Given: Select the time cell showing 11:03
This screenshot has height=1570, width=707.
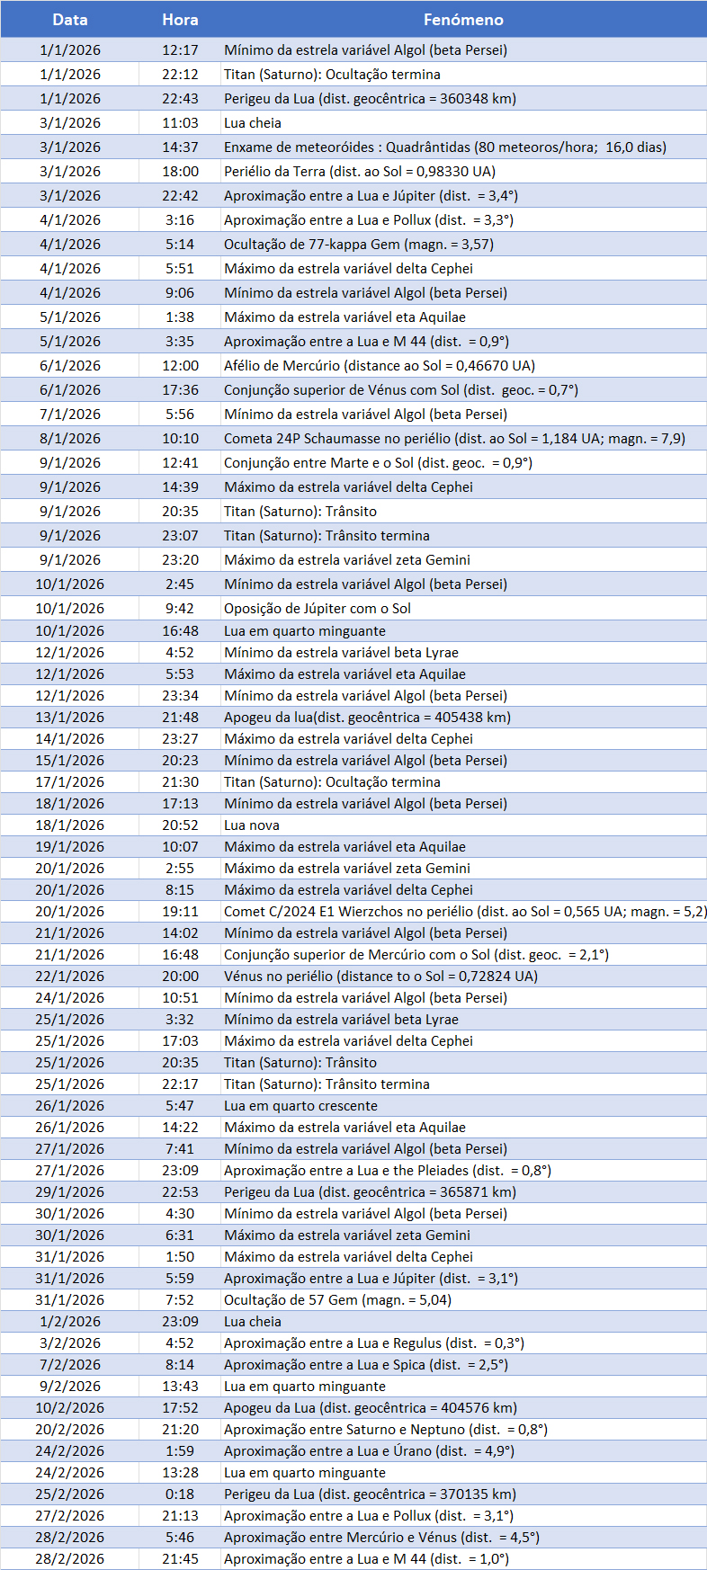Looking at the screenshot, I should (x=180, y=122).
